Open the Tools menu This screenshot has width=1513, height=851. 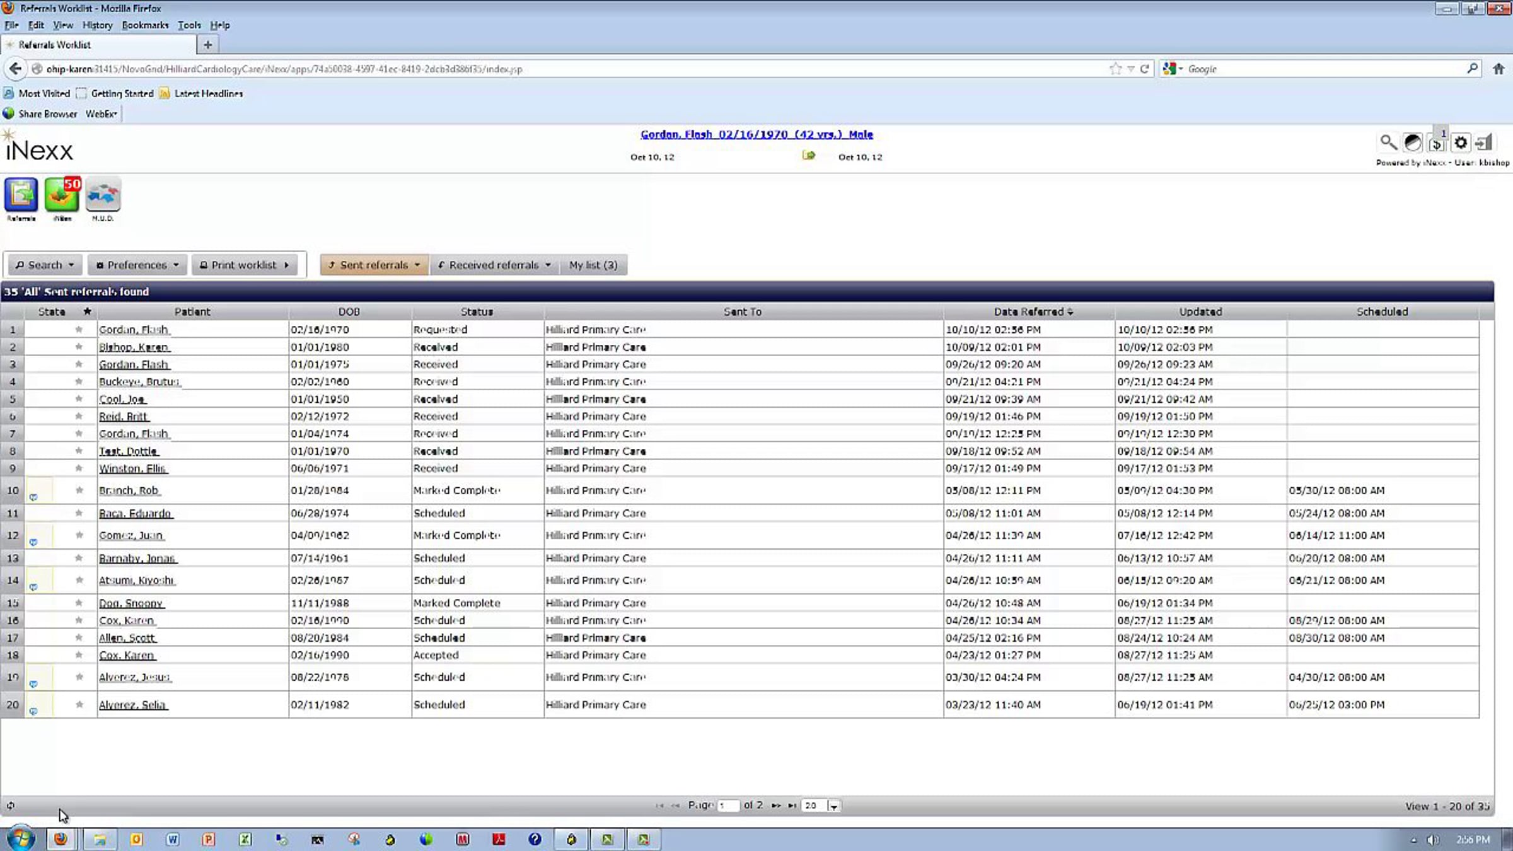pyautogui.click(x=189, y=25)
